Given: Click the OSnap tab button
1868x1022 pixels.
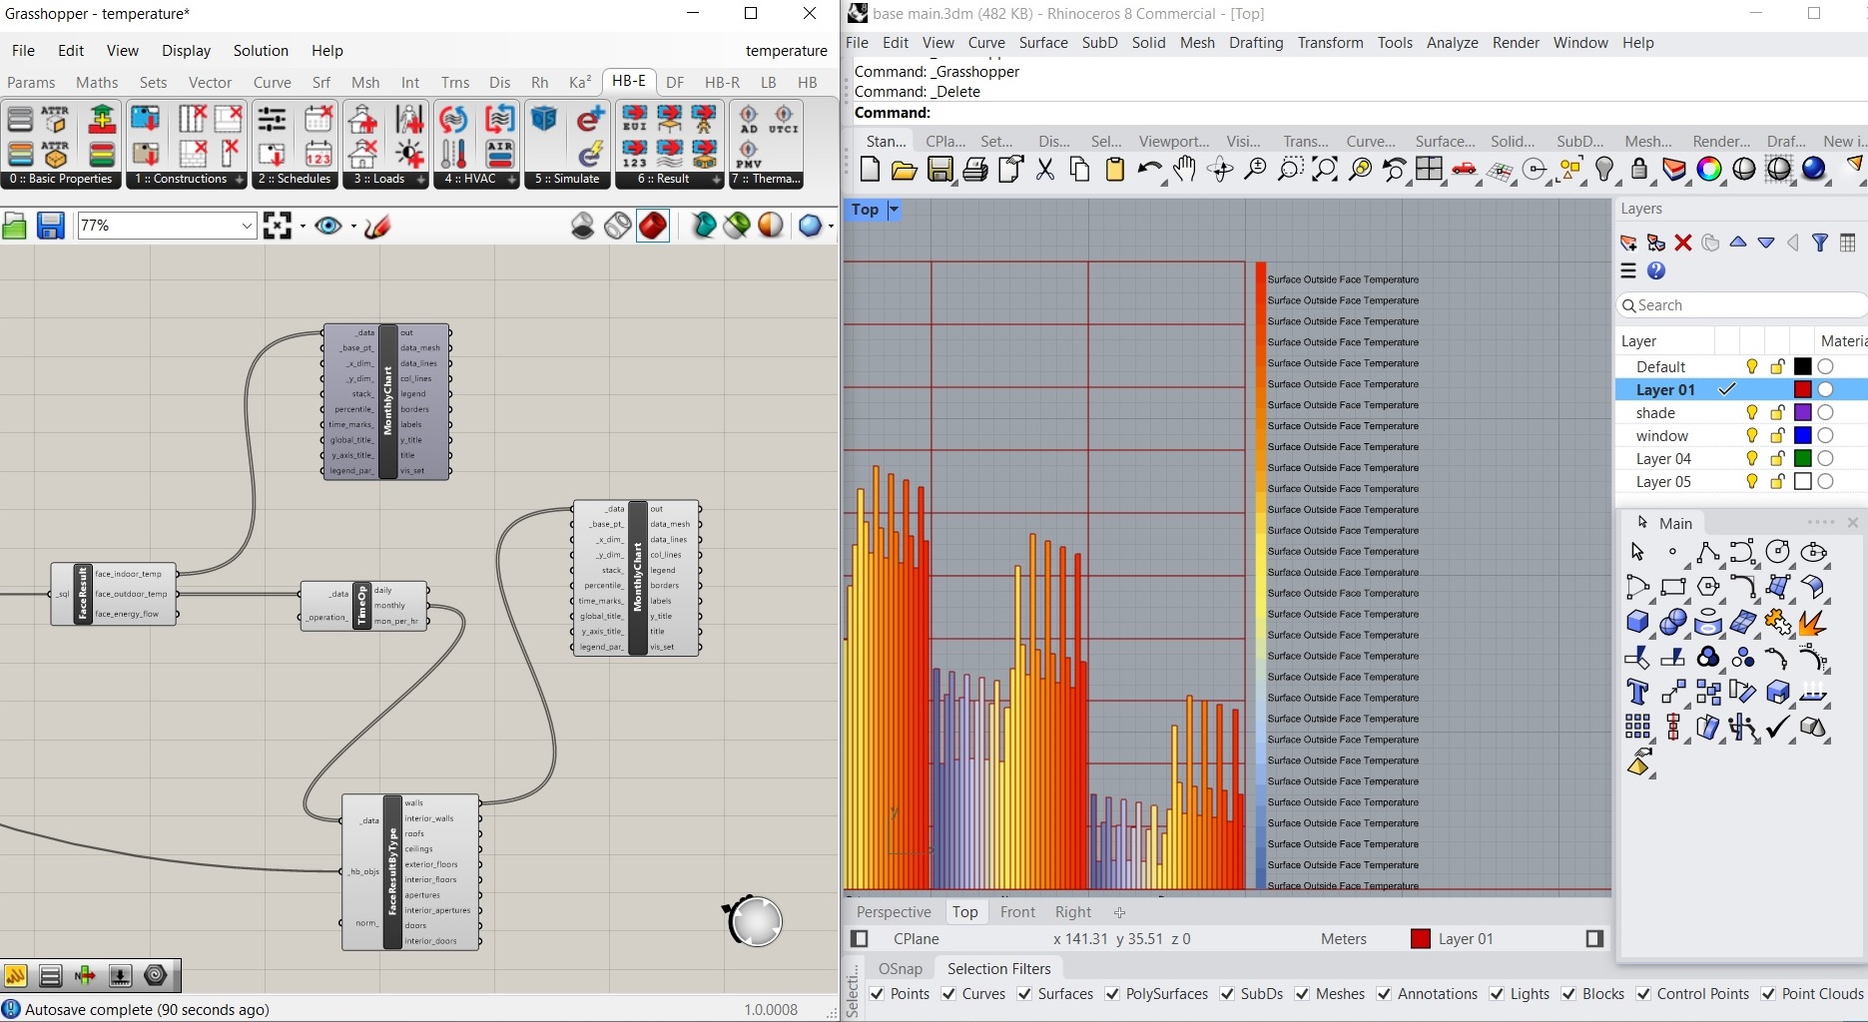Looking at the screenshot, I should (900, 968).
